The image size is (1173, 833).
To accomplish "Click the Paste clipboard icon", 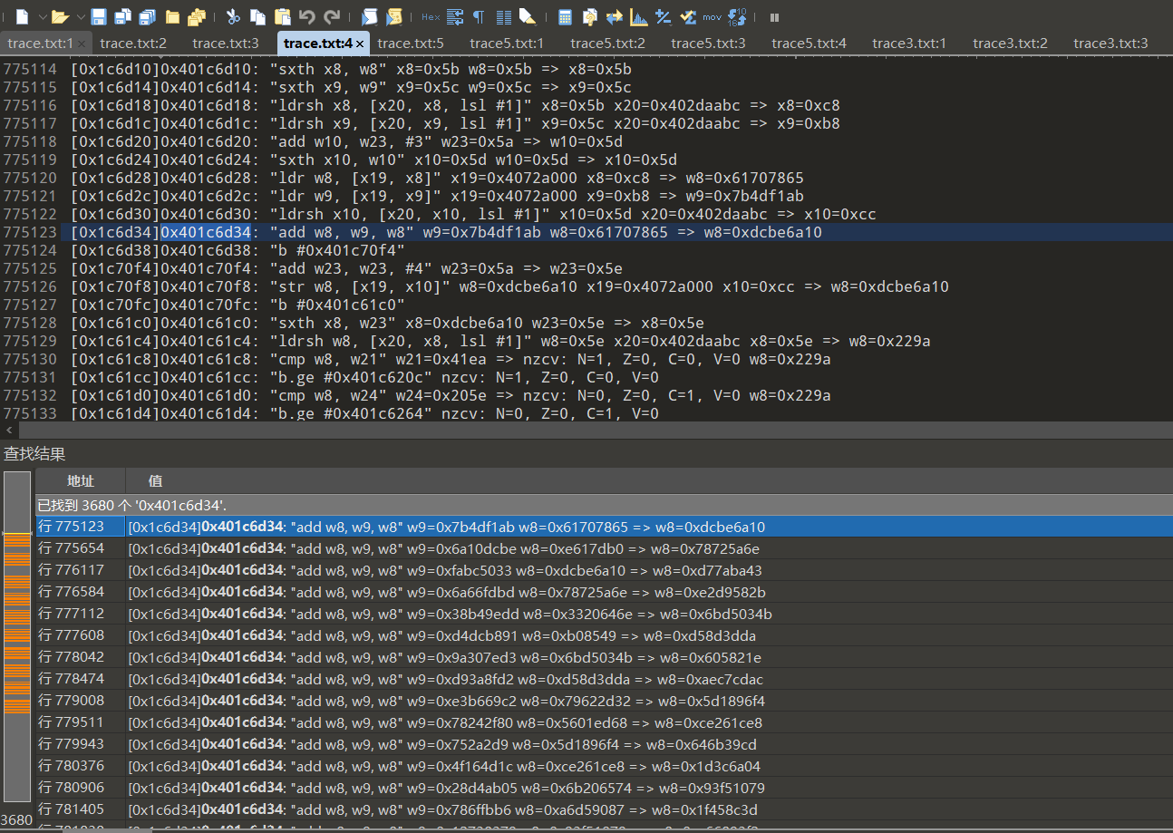I will (282, 16).
